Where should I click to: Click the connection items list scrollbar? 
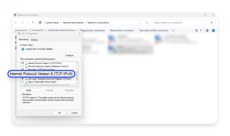click(x=77, y=75)
